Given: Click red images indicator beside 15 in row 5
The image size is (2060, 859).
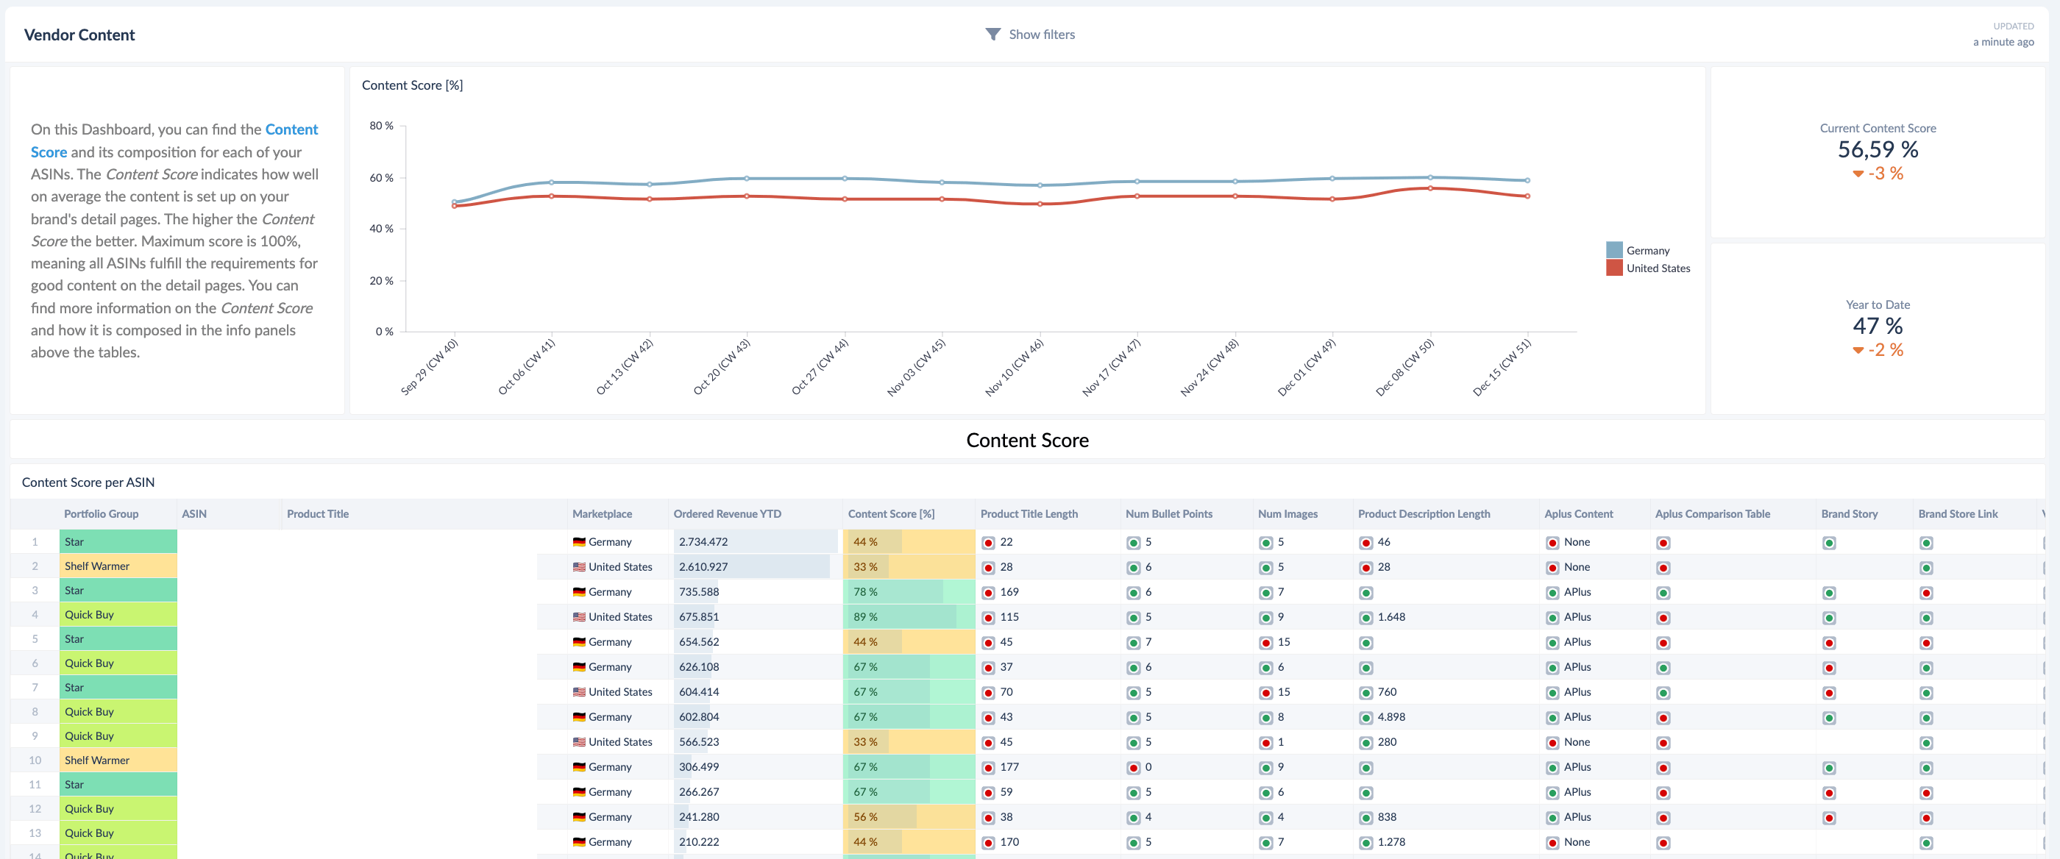Looking at the screenshot, I should 1266,643.
